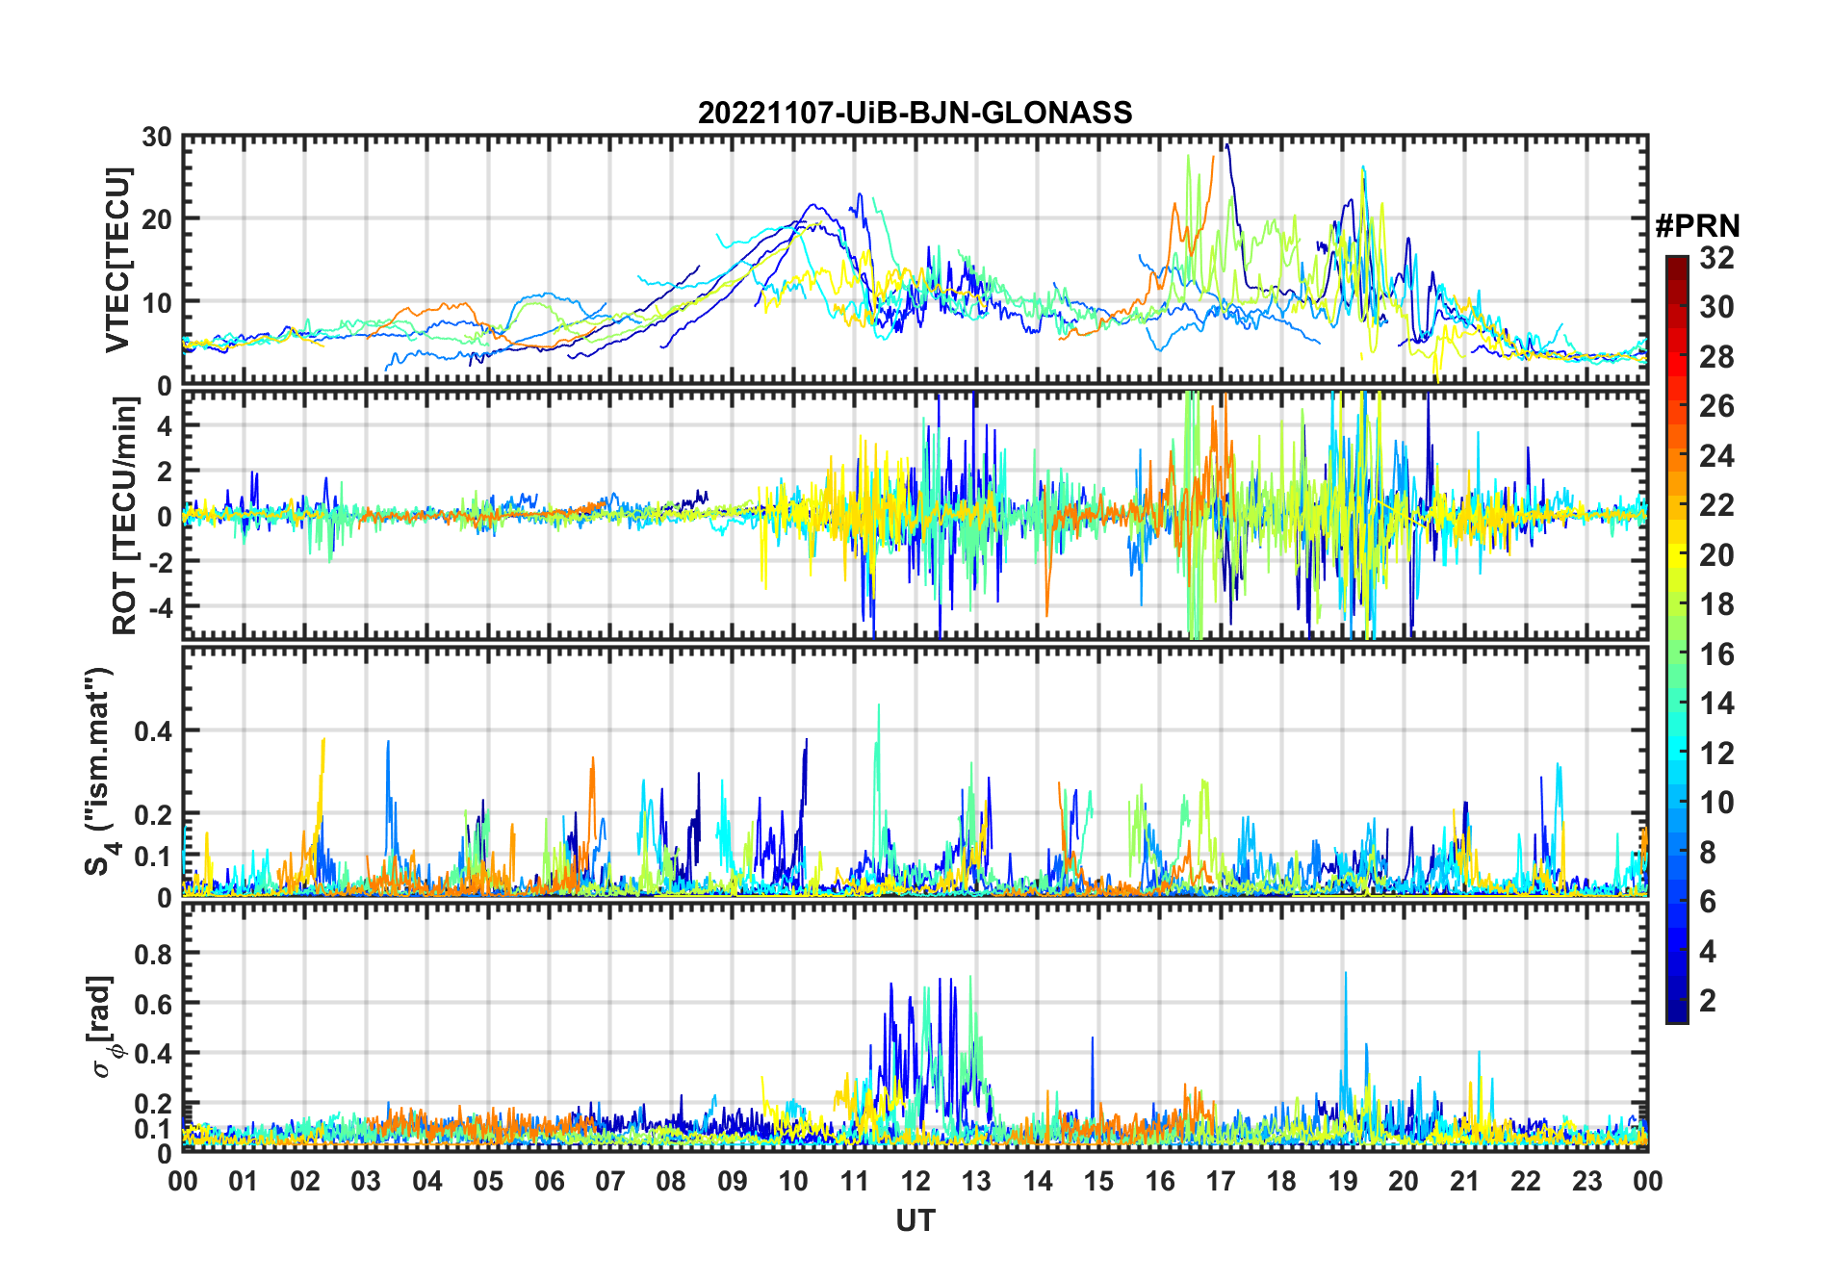Click the #PRN colorbar title
1831x1280 pixels.
(1697, 226)
